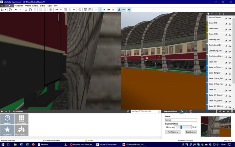Toggle the track/bar icon beside download icon

pos(123,10)
